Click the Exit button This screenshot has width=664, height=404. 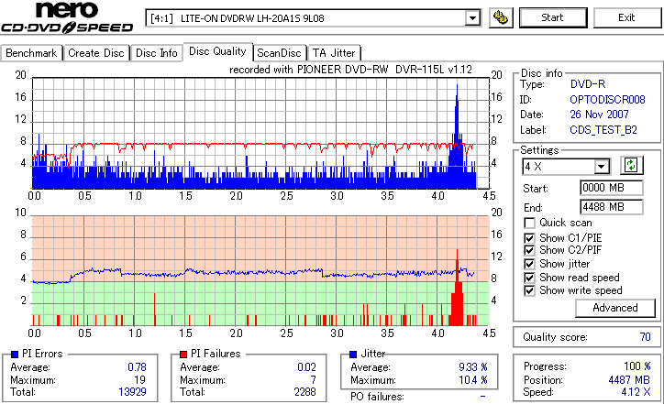[626, 17]
